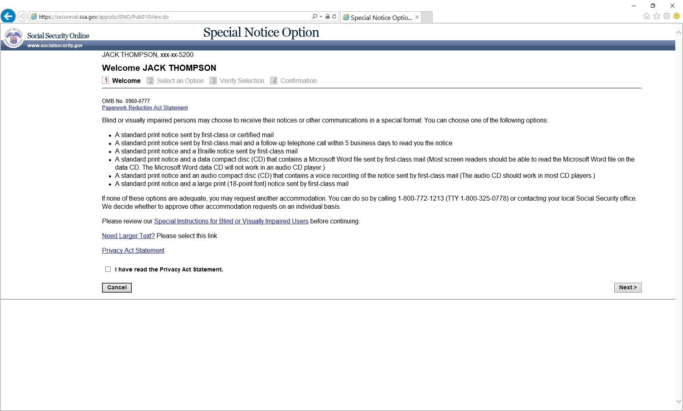Close the Special Notice Option tab
Screen dimensions: 683x411
[x=417, y=17]
